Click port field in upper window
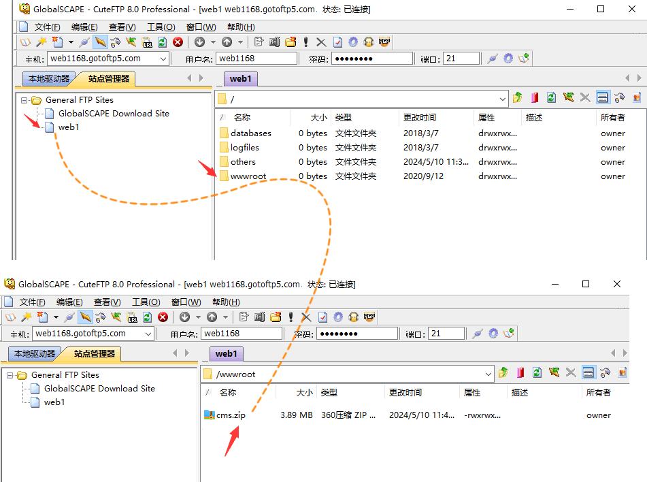This screenshot has width=647, height=482. (x=461, y=59)
